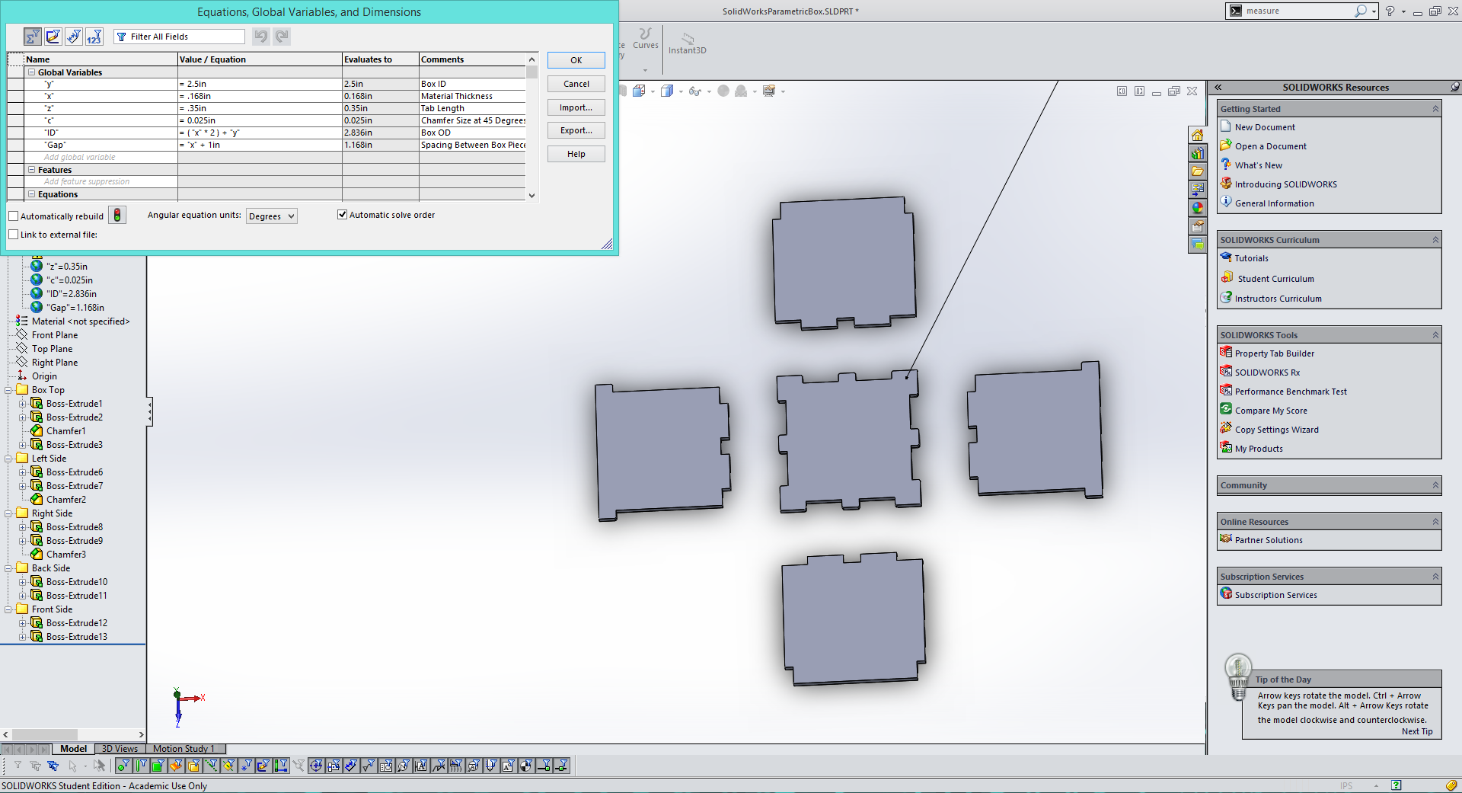Viewport: 1462px width, 793px height.
Task: Click the Help button in Equations dialog
Action: (576, 154)
